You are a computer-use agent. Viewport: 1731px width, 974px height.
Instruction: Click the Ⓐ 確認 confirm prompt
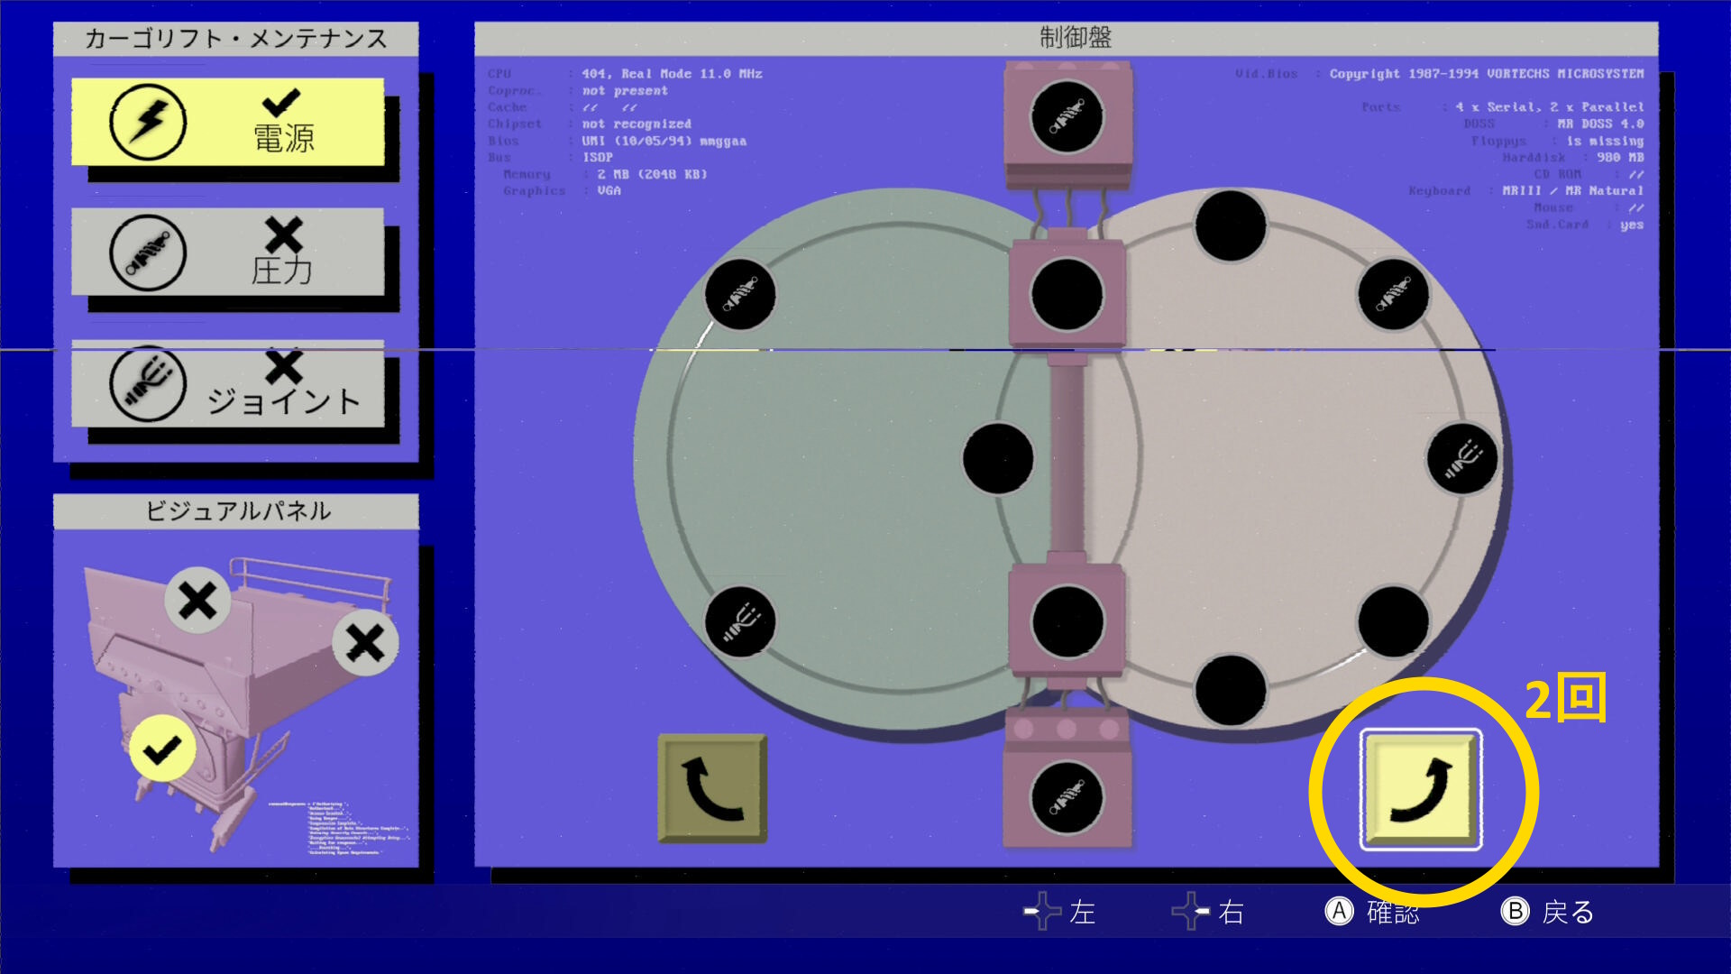(1372, 912)
